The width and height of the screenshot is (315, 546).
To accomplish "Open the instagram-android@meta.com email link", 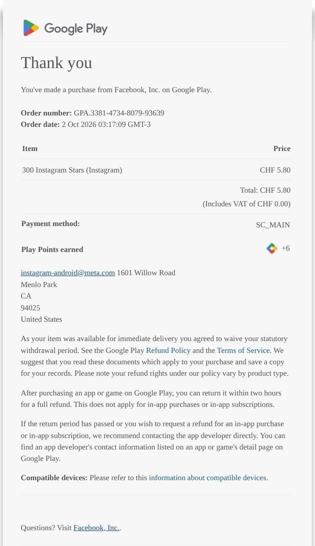I will 68,273.
